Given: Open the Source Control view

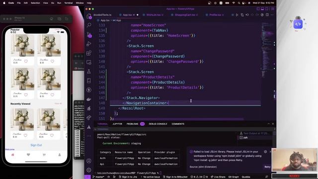Looking at the screenshot, I should click(89, 34).
